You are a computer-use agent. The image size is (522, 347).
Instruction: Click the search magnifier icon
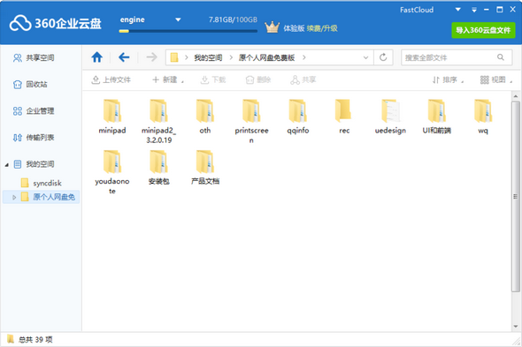pos(501,57)
